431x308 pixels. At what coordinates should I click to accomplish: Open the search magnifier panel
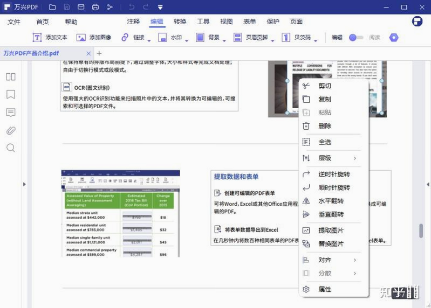coord(11,148)
